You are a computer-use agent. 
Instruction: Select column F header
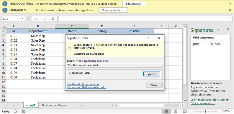161,26
